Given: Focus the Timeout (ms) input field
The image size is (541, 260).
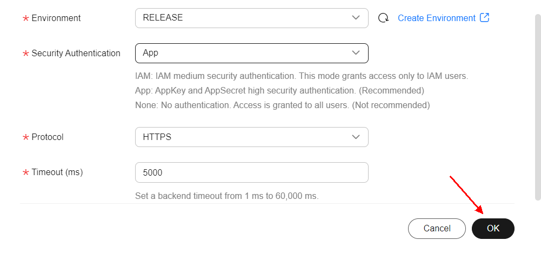Looking at the screenshot, I should pos(251,172).
